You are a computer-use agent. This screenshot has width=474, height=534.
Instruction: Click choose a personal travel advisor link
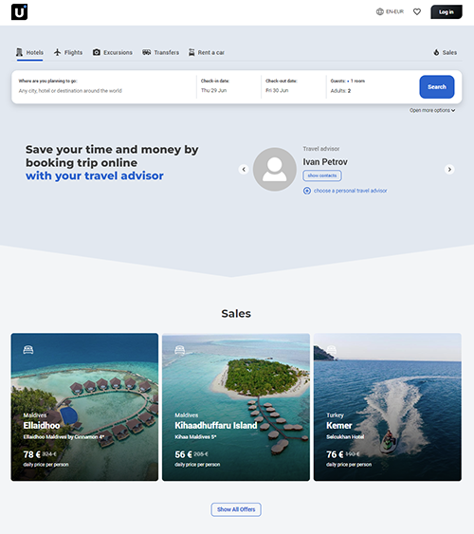345,191
